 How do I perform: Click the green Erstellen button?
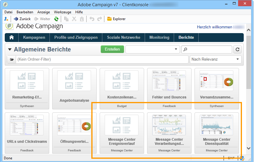(x=112, y=49)
